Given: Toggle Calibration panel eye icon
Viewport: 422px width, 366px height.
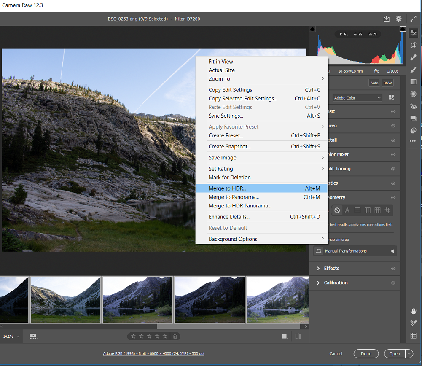Looking at the screenshot, I should 393,283.
